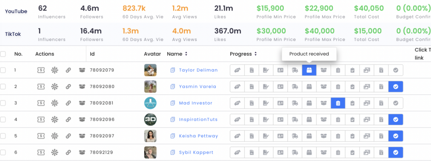Click the highlighted Product received step for Taylor Deliman
This screenshot has width=431, height=161.
click(x=309, y=70)
